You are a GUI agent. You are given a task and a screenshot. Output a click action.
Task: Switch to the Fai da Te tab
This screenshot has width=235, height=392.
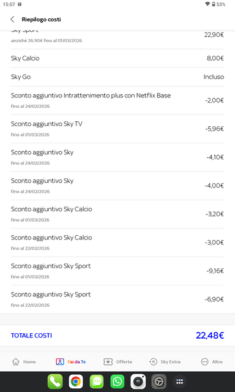point(70,361)
